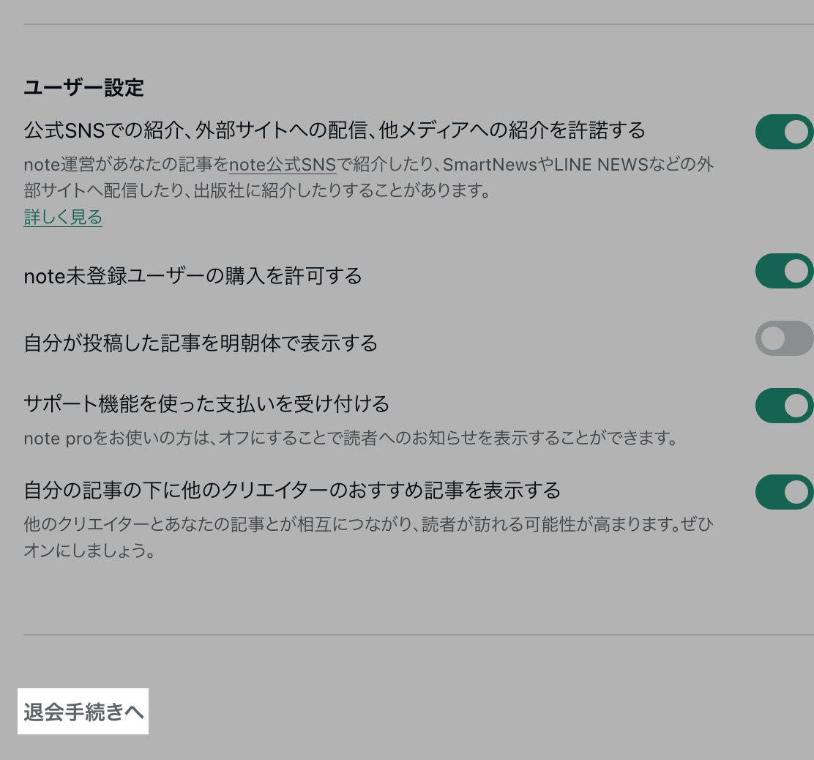
Task: Click the note proをお使いの方は description
Action: pyautogui.click(x=350, y=439)
